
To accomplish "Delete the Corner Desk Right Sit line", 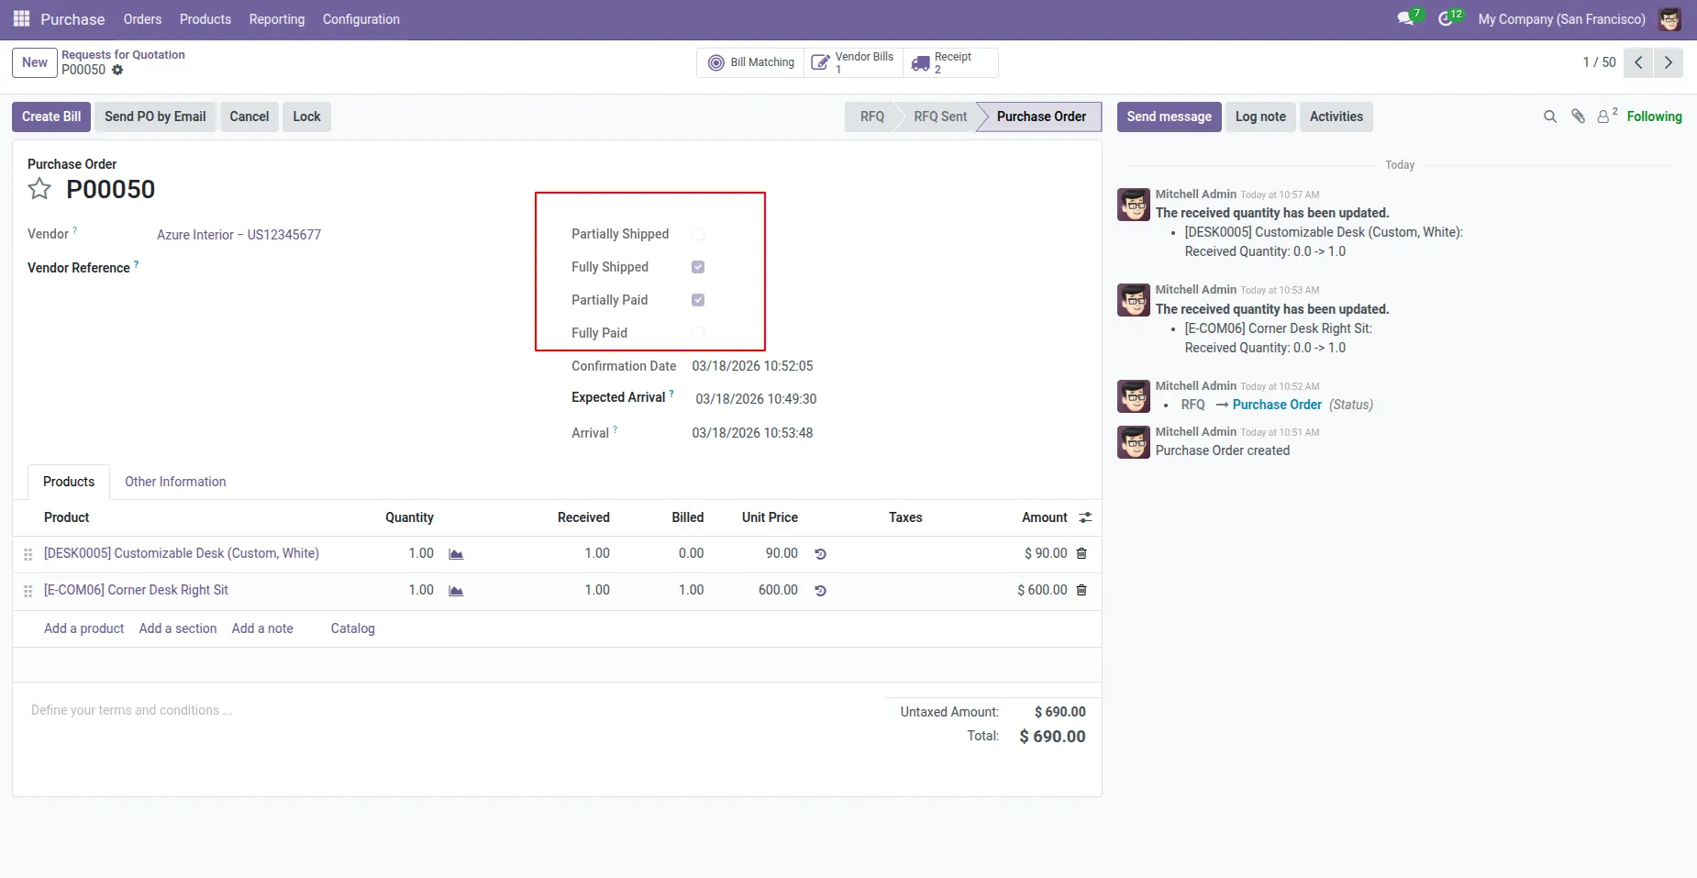I will (1081, 590).
